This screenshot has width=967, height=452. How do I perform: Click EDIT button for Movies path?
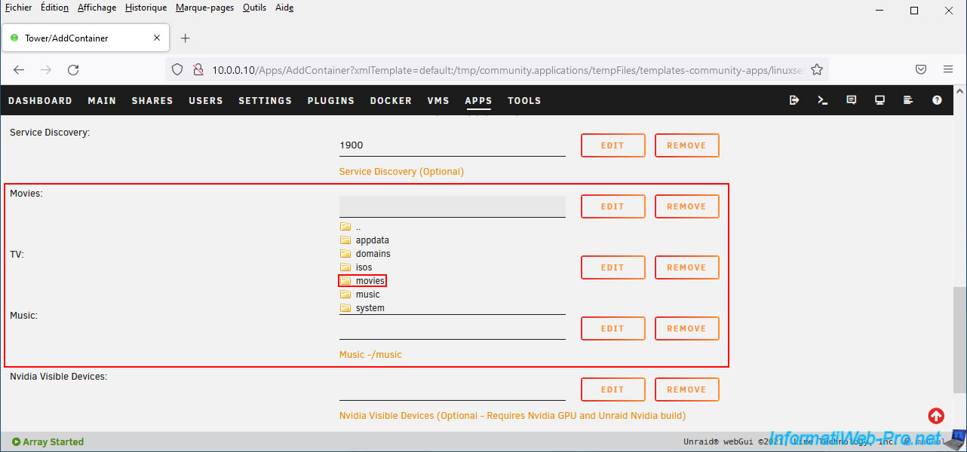click(x=612, y=206)
